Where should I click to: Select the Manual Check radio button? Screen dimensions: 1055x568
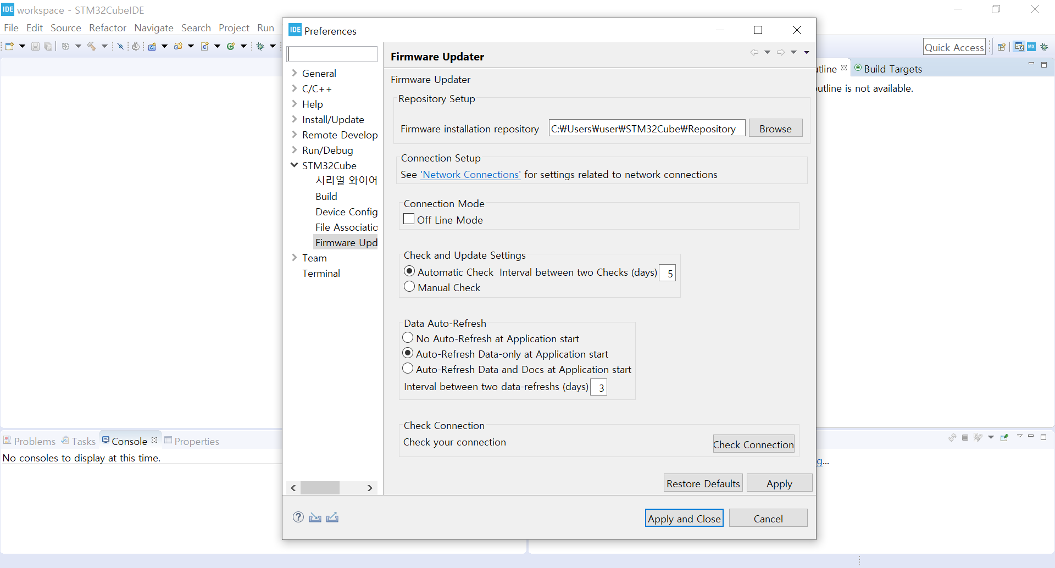(409, 287)
